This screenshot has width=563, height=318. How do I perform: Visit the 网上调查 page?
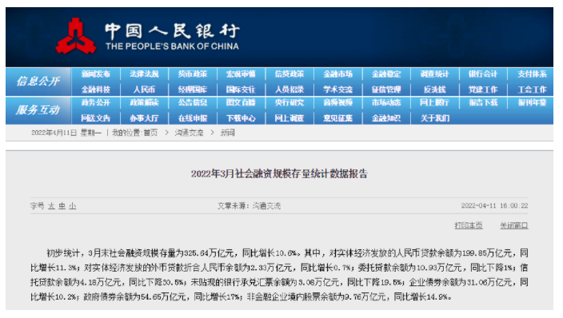click(x=289, y=118)
